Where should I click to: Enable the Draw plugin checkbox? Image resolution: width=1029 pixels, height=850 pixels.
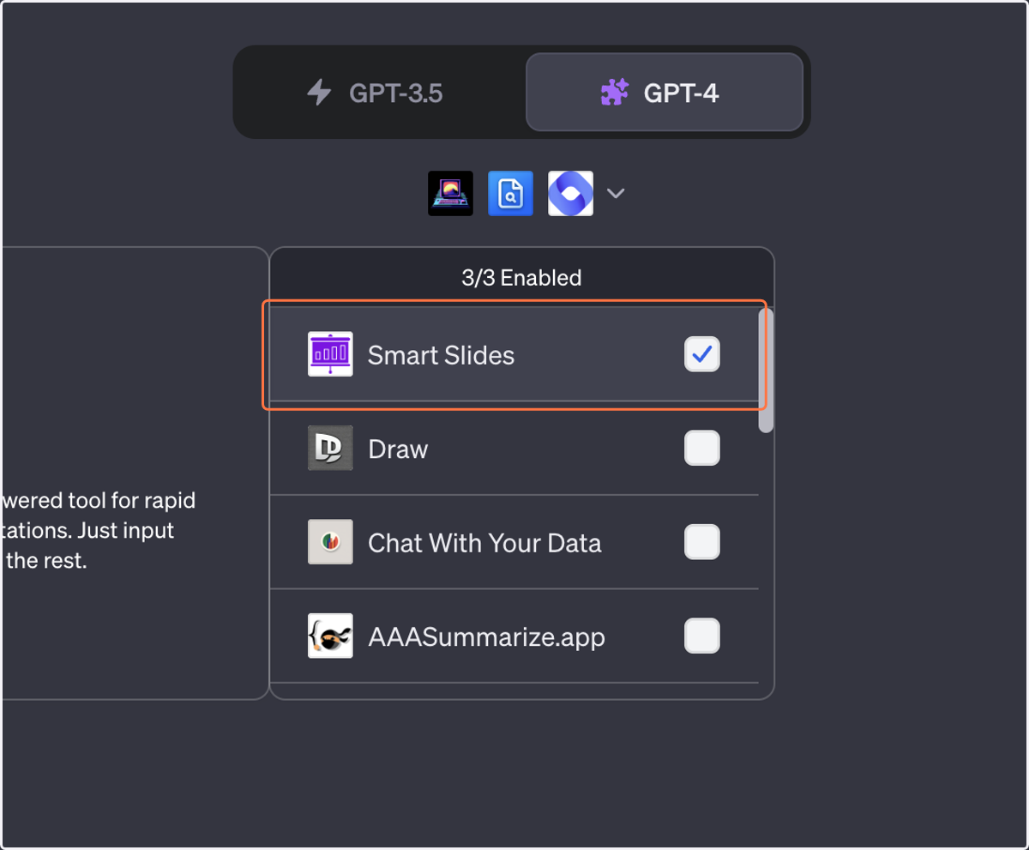click(702, 448)
